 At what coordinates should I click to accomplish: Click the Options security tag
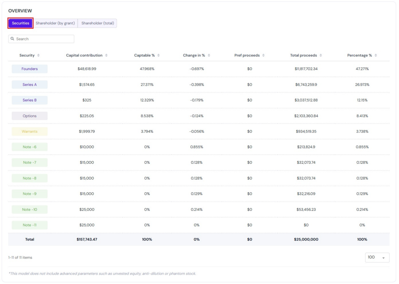[x=29, y=116]
